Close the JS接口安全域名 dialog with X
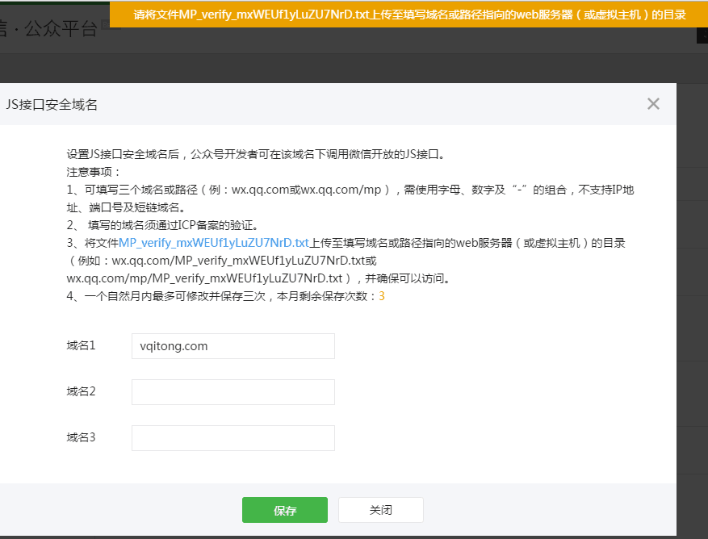The height and width of the screenshot is (539, 708). pyautogui.click(x=653, y=103)
